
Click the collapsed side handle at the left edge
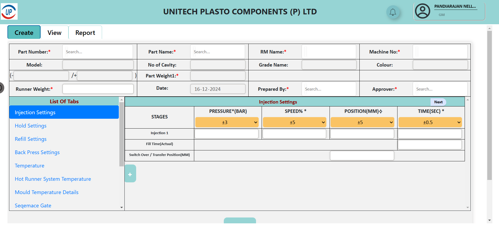pyautogui.click(x=2, y=88)
